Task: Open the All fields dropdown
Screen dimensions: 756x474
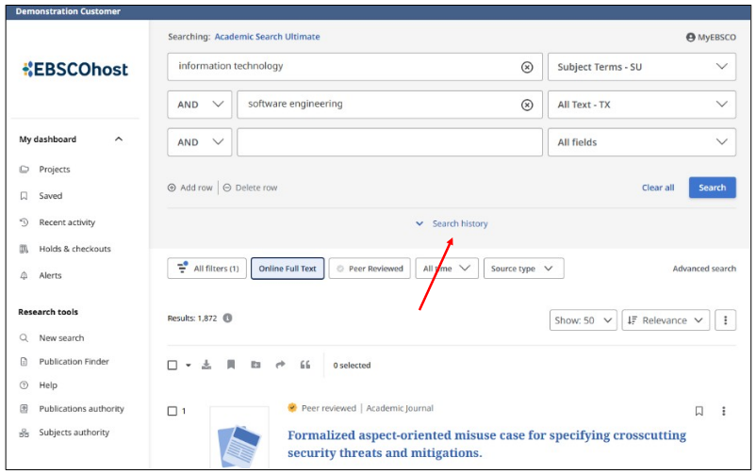Action: point(642,142)
